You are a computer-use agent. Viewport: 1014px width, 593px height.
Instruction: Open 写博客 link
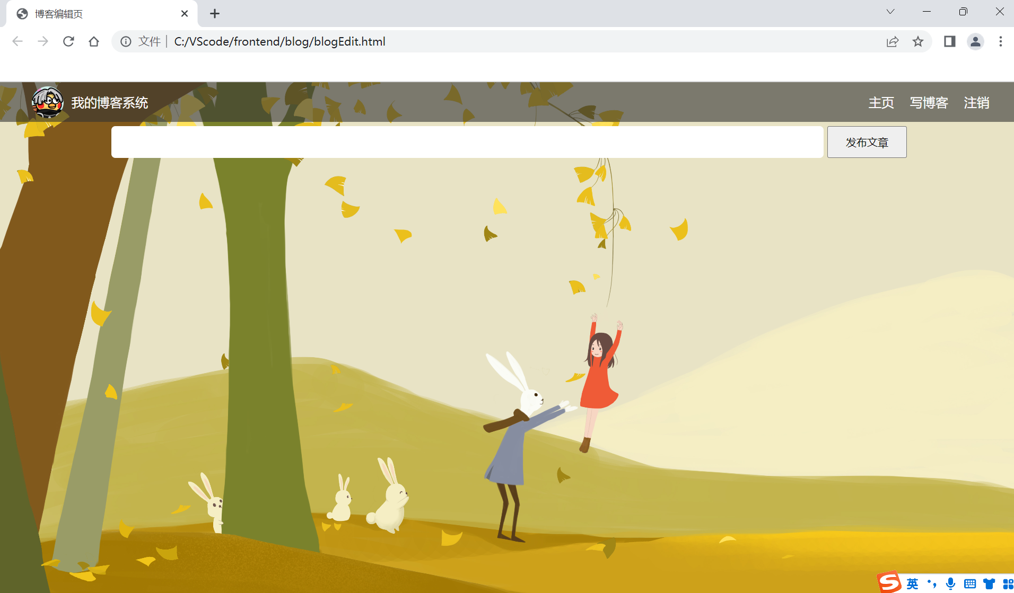point(929,103)
